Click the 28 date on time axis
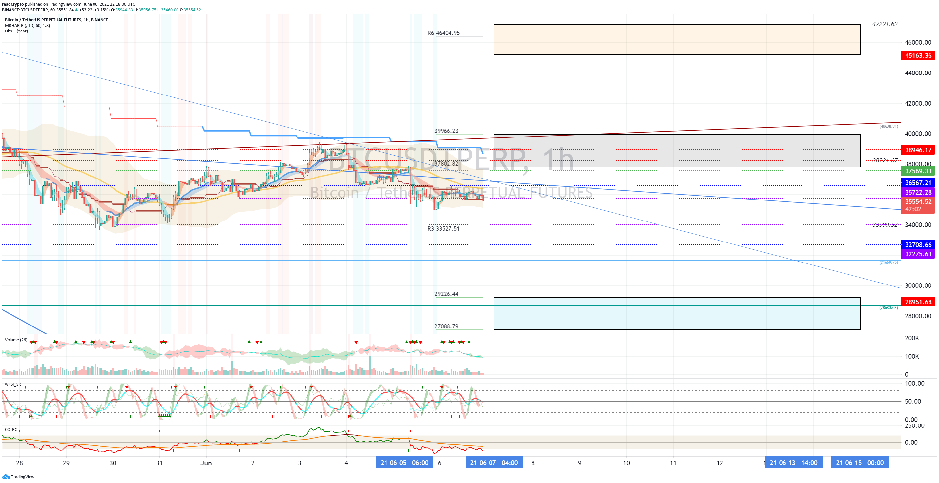 [19, 463]
